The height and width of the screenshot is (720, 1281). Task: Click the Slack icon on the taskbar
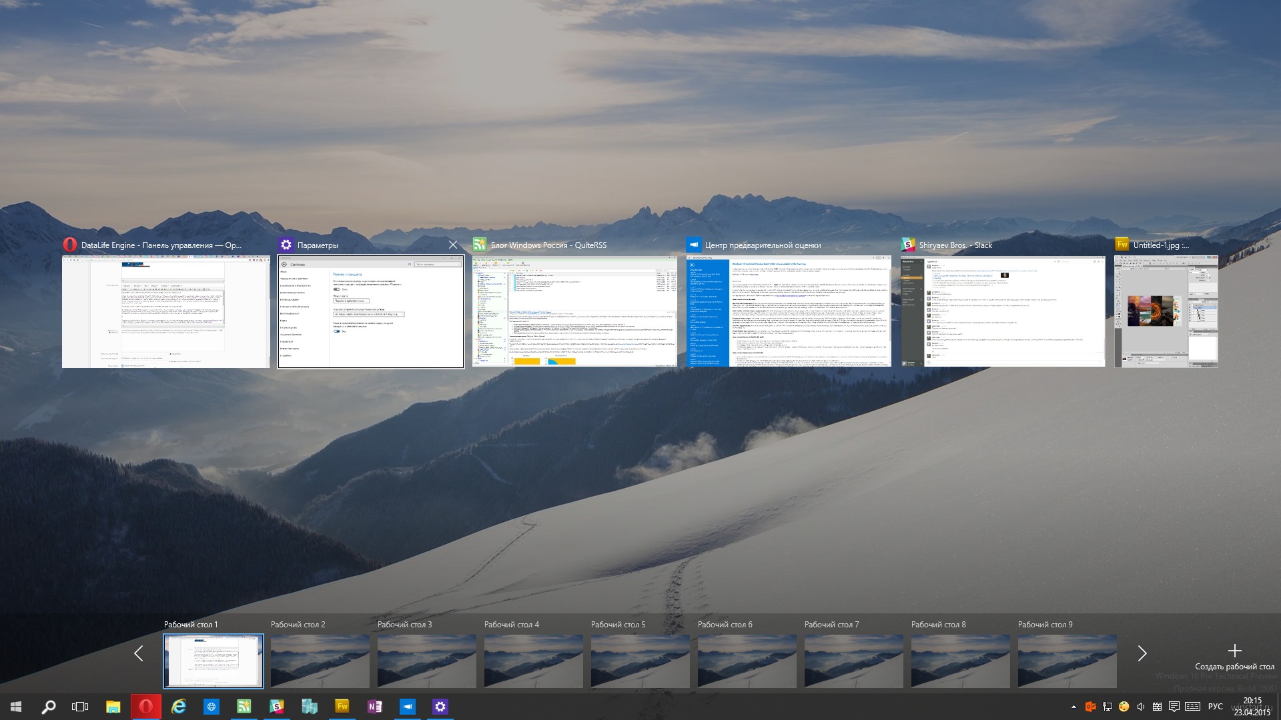pyautogui.click(x=276, y=707)
